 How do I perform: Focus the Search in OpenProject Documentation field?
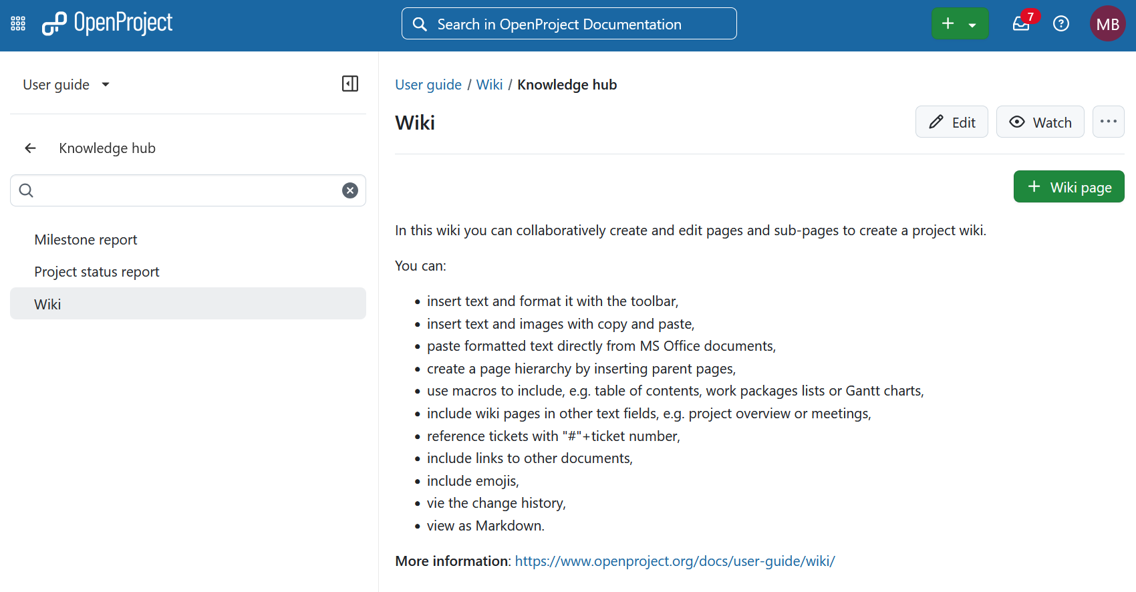click(569, 24)
